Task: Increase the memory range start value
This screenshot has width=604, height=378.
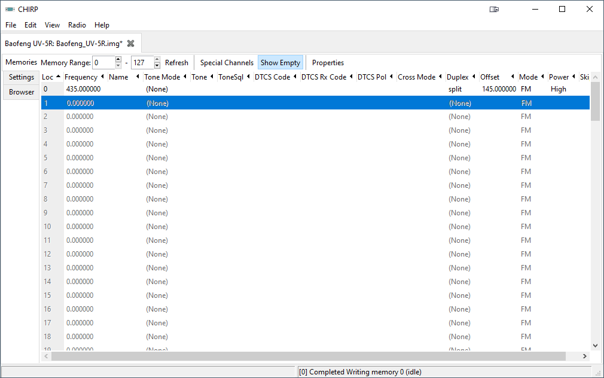Action: click(118, 59)
